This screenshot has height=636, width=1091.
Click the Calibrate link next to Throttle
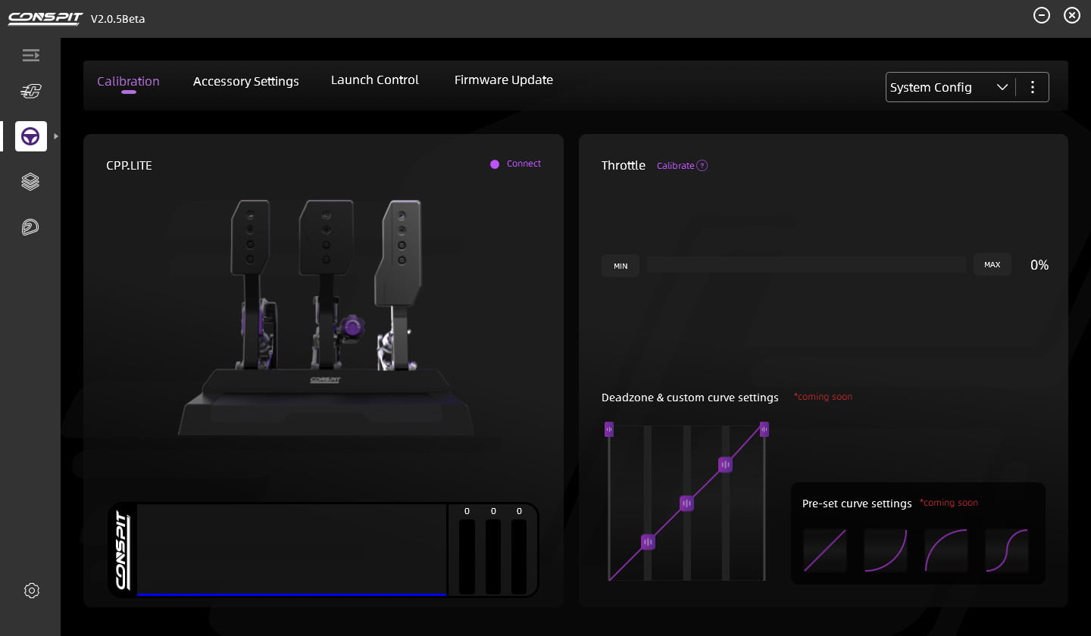point(675,166)
